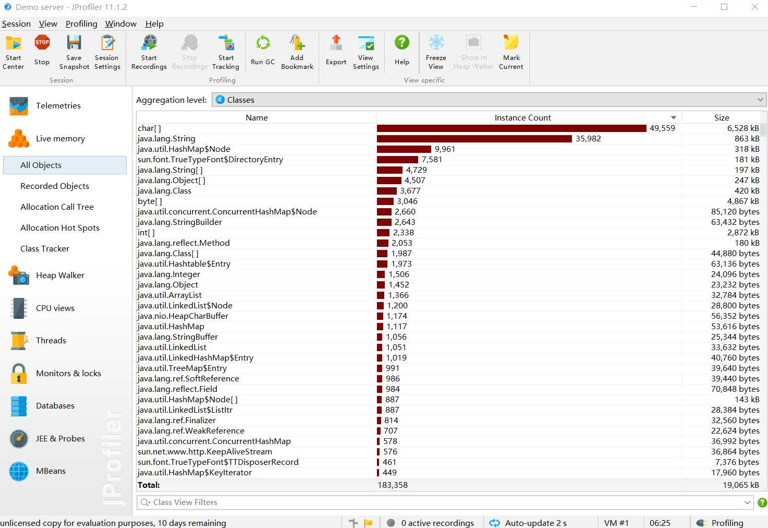
Task: Open the Window menu
Action: pyautogui.click(x=121, y=24)
